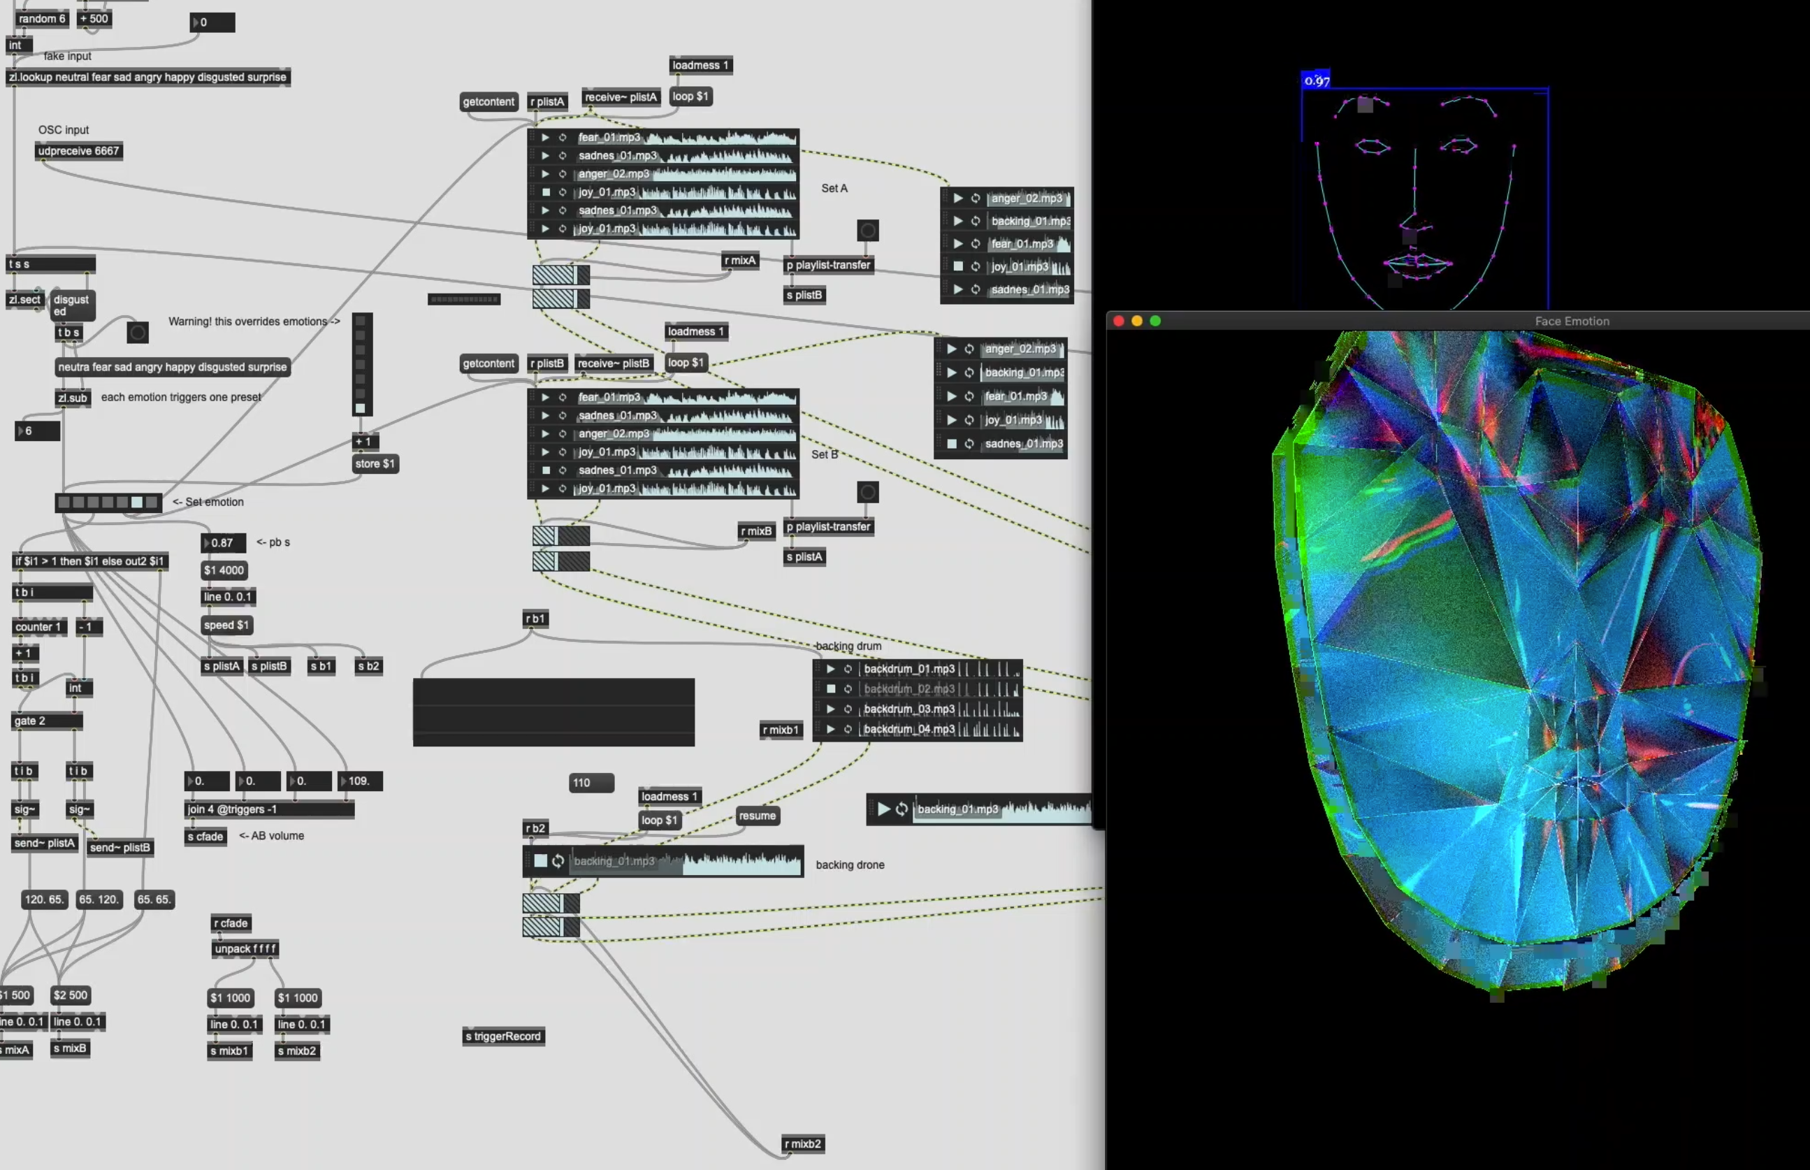Click the bang button beside the Warning comment
Image resolution: width=1810 pixels, height=1170 pixels.
click(x=138, y=332)
